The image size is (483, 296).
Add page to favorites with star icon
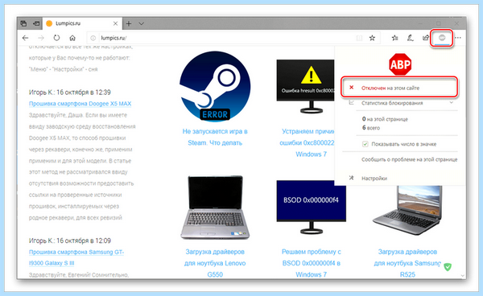372,38
